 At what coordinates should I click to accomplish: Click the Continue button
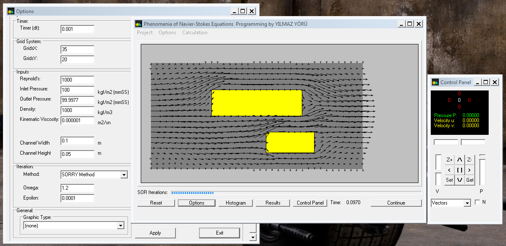396,203
